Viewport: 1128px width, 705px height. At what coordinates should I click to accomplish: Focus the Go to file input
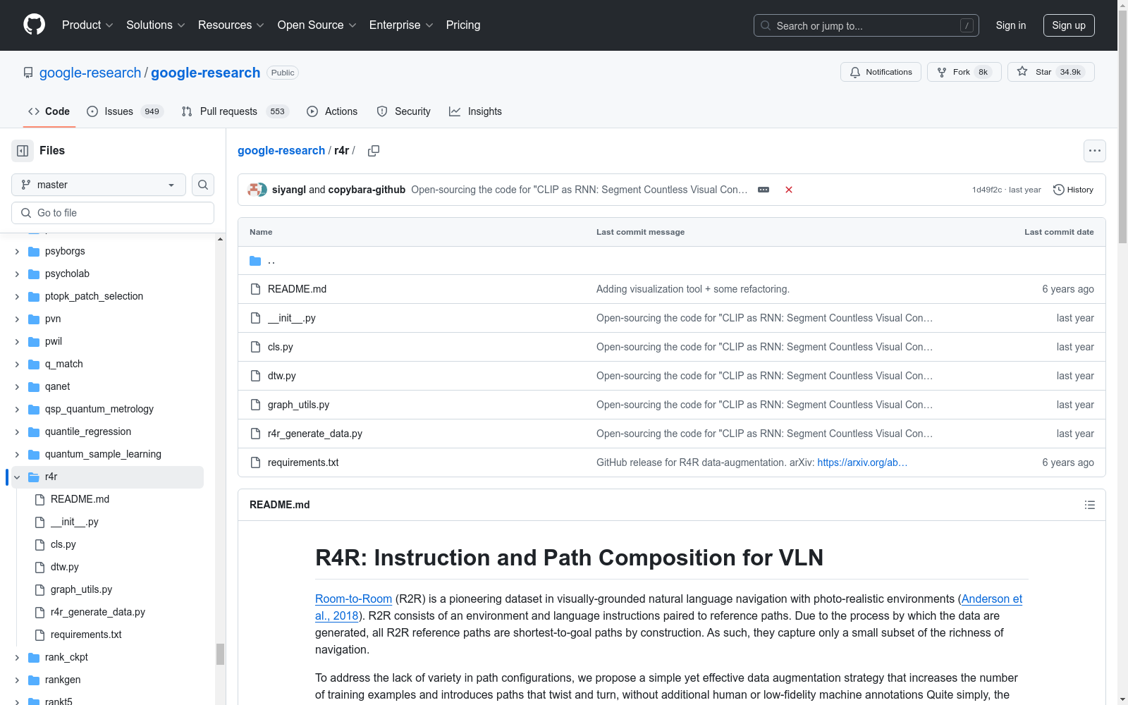pyautogui.click(x=113, y=213)
